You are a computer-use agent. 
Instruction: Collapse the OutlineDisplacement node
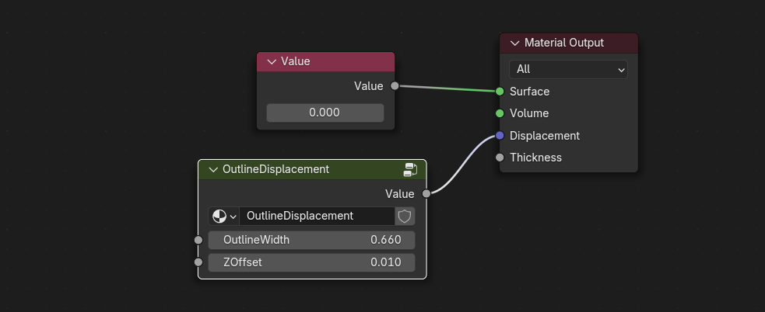pyautogui.click(x=213, y=169)
